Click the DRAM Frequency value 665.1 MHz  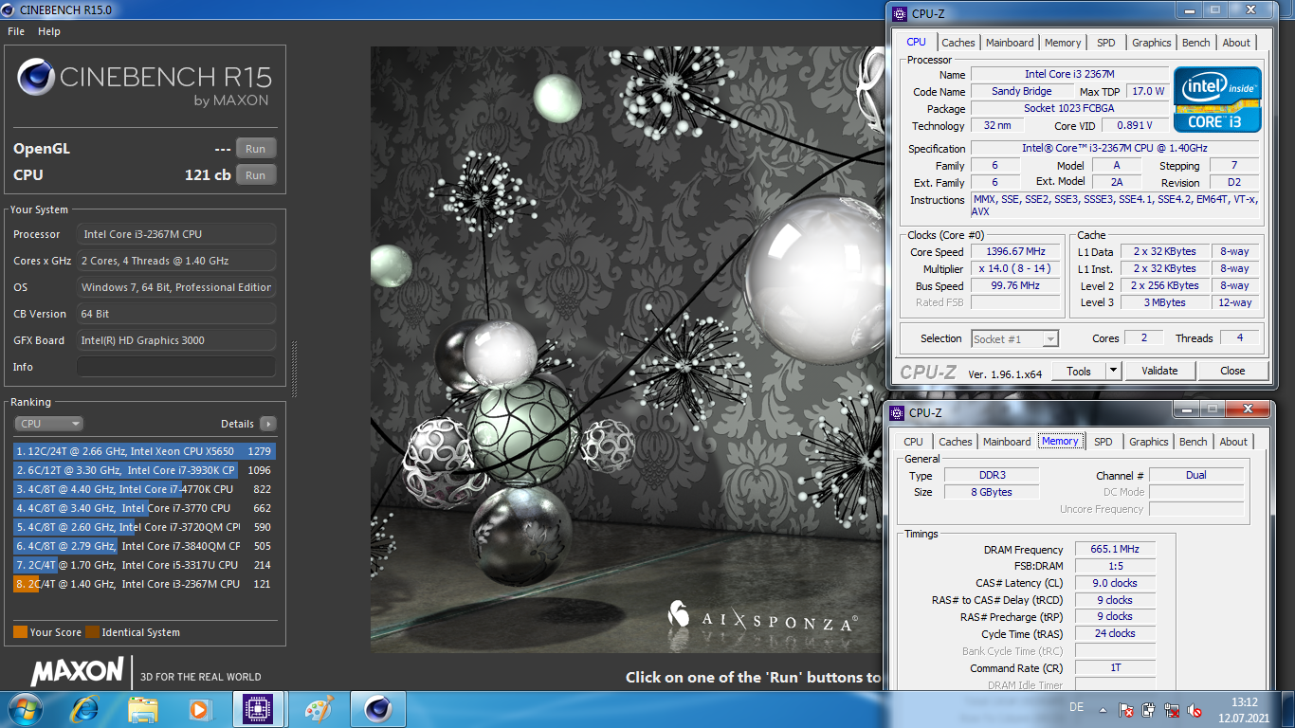pyautogui.click(x=1115, y=550)
